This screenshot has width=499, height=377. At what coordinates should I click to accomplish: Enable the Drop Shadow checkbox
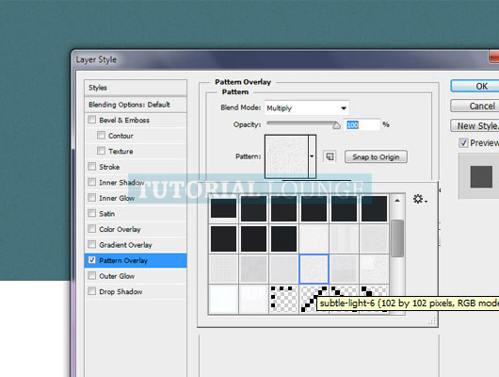click(92, 291)
